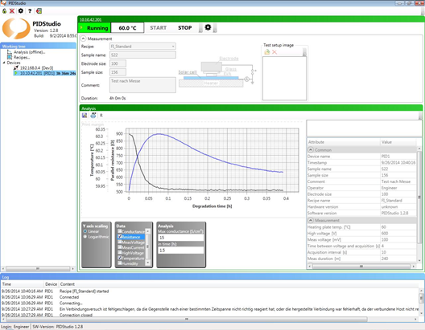The width and height of the screenshot is (425, 330).
Task: Click the green lock login icon
Action: click(x=4, y=11)
